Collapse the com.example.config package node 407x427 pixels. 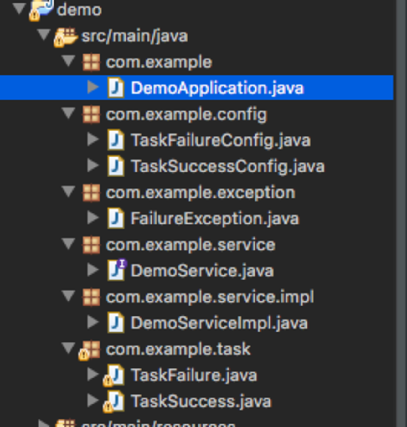click(x=69, y=113)
